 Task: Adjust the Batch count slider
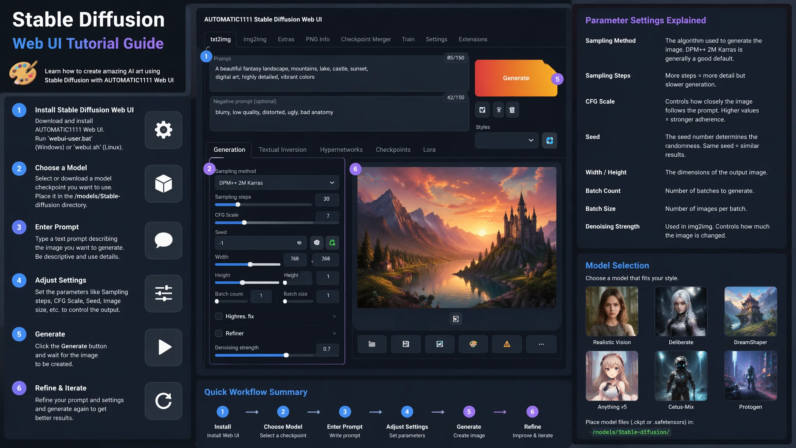[231, 301]
